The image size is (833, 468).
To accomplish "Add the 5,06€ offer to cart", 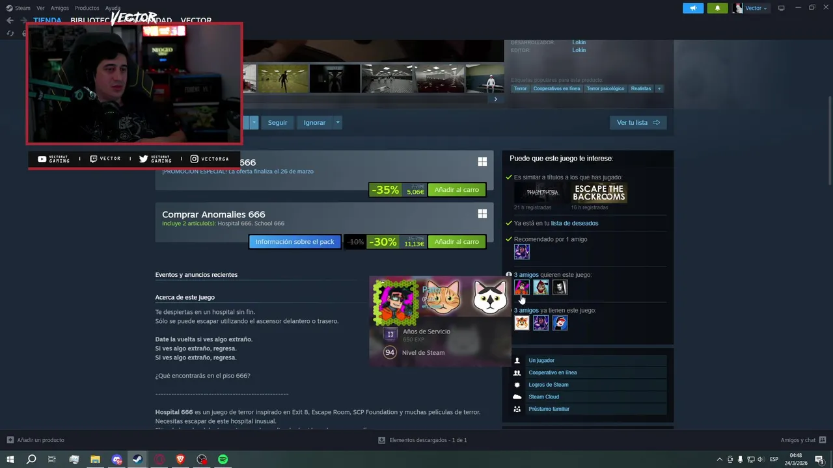I will (x=456, y=190).
